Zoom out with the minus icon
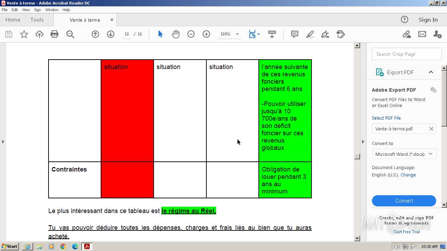Screen dimensions: 447x251 click(191, 34)
